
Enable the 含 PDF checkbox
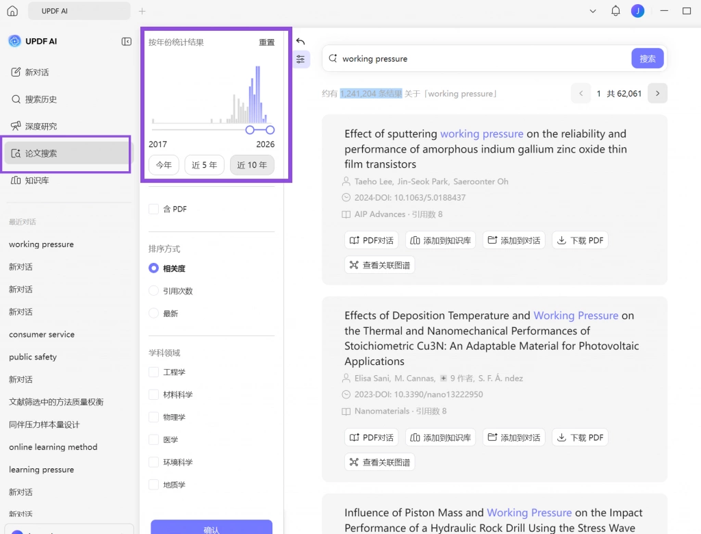(154, 209)
